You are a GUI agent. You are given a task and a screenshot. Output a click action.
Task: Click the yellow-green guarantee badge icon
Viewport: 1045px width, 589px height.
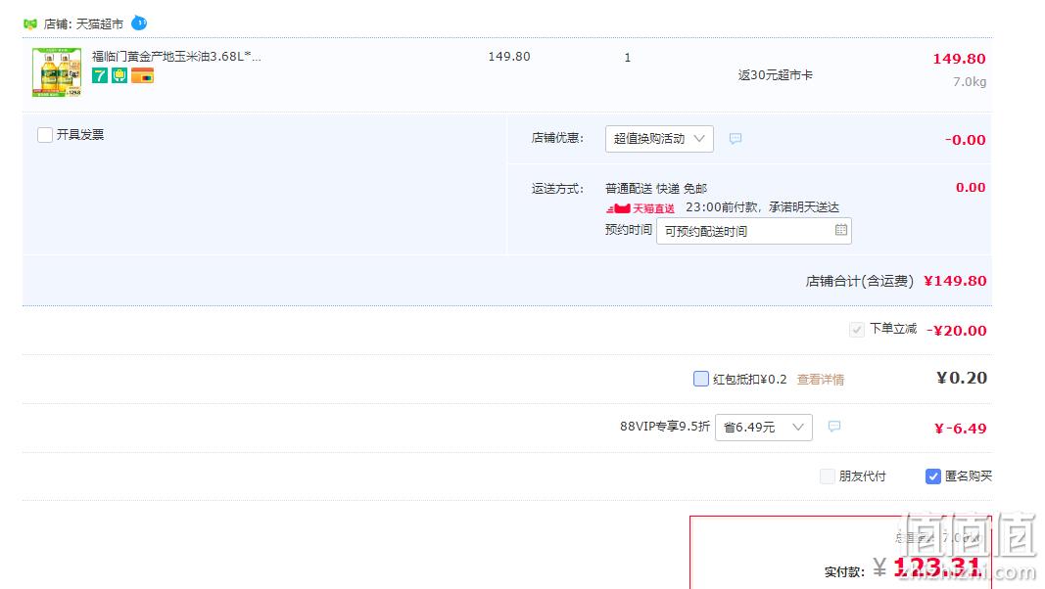(119, 76)
